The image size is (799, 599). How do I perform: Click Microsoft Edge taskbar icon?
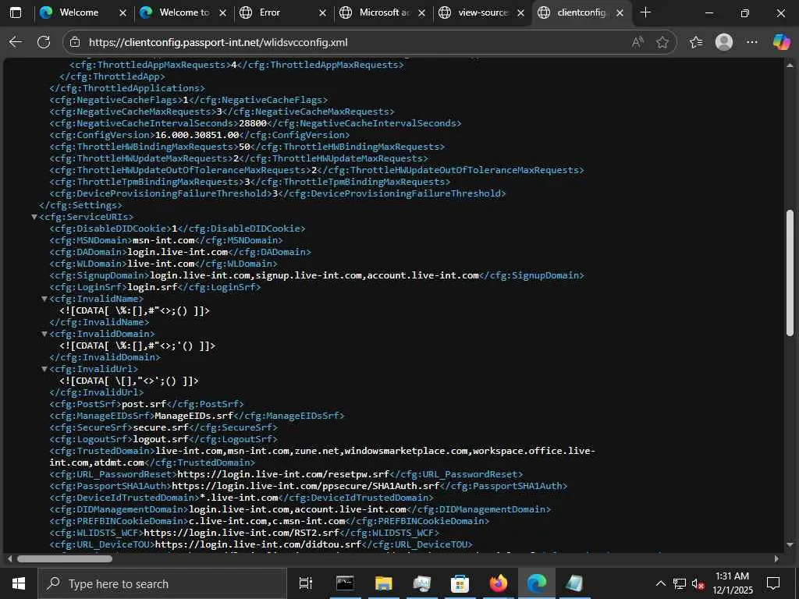[537, 583]
